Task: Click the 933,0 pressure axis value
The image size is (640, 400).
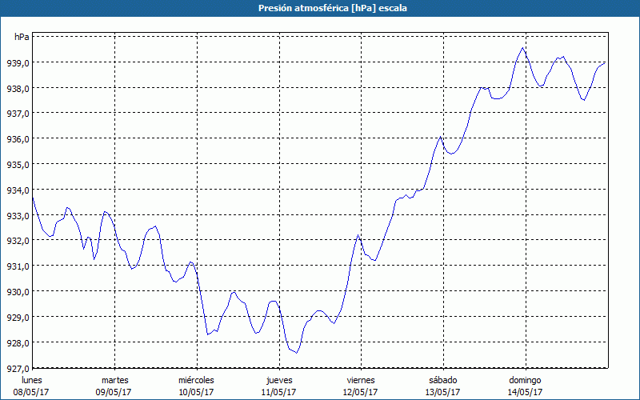Action: click(x=18, y=215)
